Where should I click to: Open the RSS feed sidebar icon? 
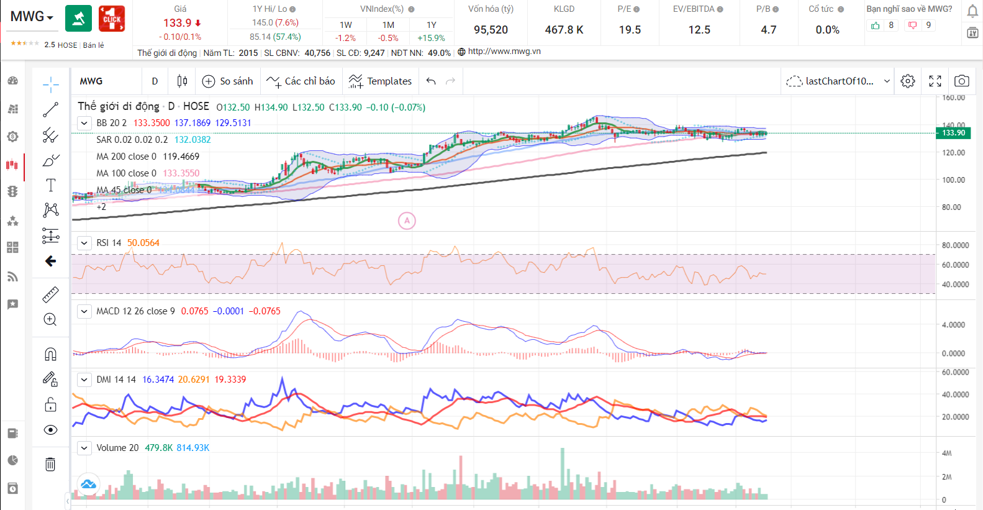(x=12, y=277)
